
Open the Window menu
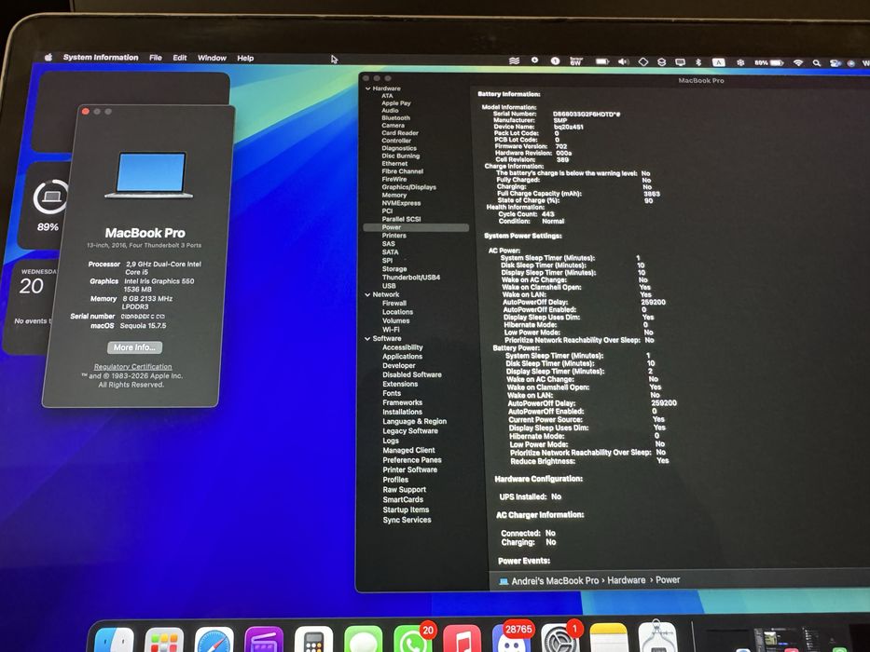[212, 58]
